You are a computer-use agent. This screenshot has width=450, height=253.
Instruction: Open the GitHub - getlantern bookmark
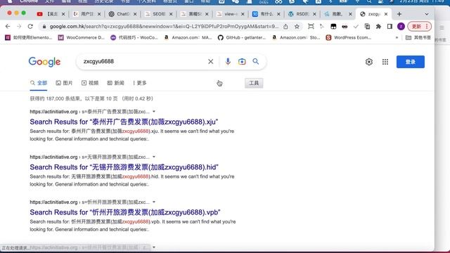coord(242,37)
